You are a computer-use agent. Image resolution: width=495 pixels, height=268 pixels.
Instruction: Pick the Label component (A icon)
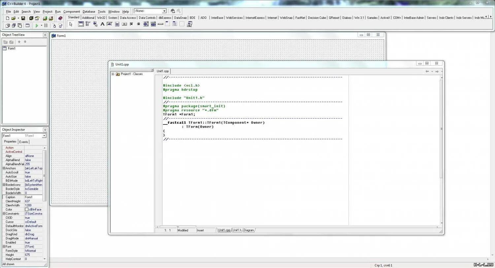click(102, 24)
